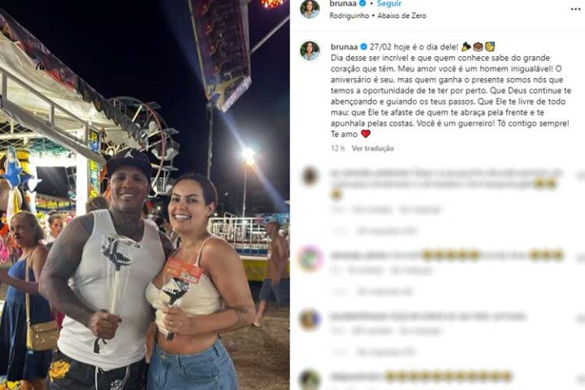
Task: Open the bottom-most commenter's avatar
Action: pyautogui.click(x=310, y=380)
